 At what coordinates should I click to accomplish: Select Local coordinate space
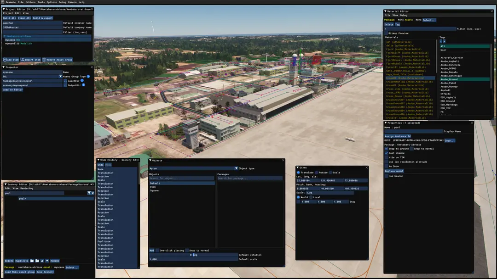point(311,197)
